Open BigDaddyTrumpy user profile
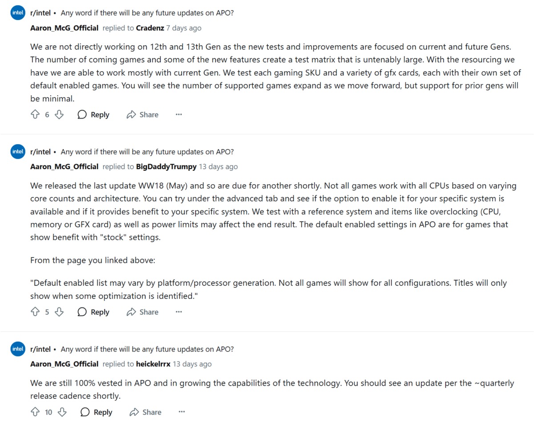 (x=166, y=167)
